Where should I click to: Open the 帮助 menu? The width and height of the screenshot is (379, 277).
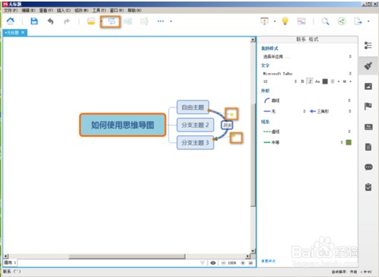[x=135, y=11]
